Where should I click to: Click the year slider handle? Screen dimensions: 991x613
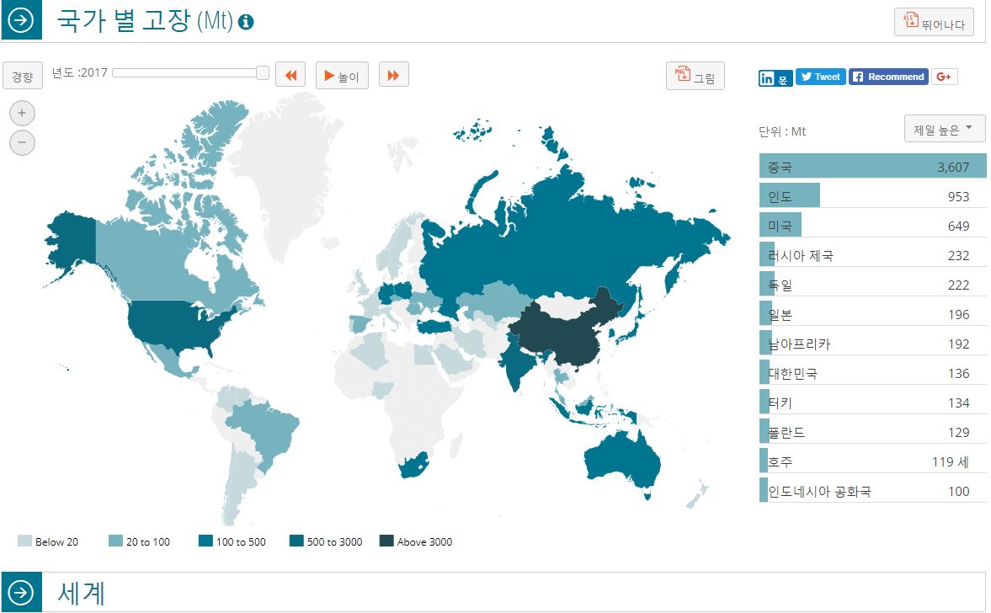pos(262,73)
